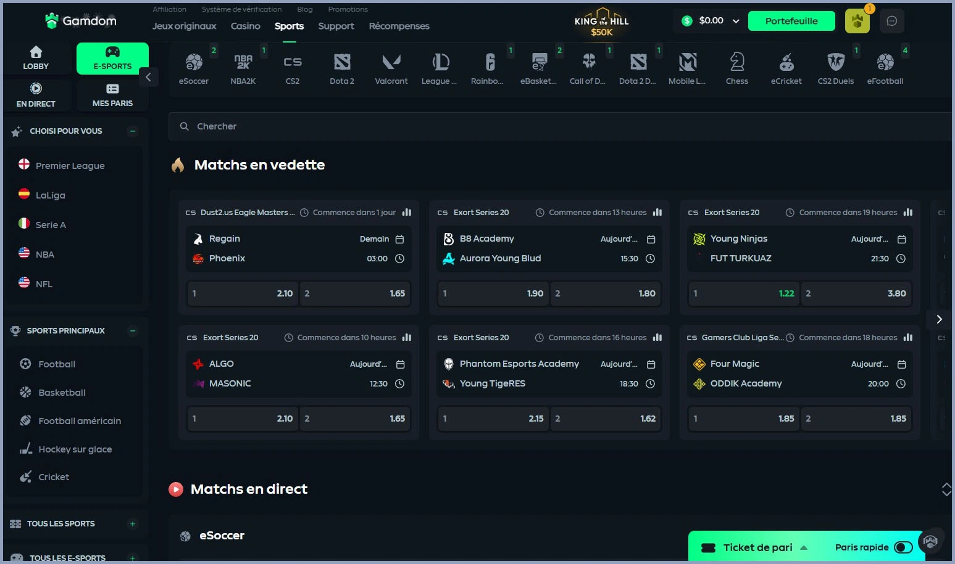Open the eBasketball category icon
The height and width of the screenshot is (564, 955).
point(540,62)
